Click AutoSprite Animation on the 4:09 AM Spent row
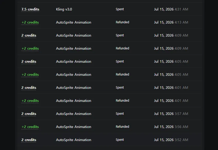The width and height of the screenshot is (218, 150). click(x=74, y=35)
